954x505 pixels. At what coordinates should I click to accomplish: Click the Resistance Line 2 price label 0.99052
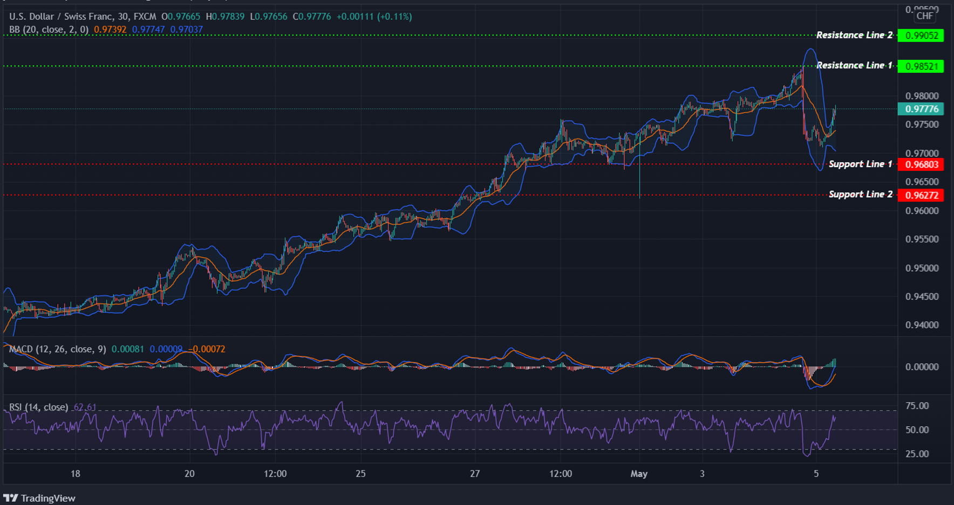[x=921, y=36]
